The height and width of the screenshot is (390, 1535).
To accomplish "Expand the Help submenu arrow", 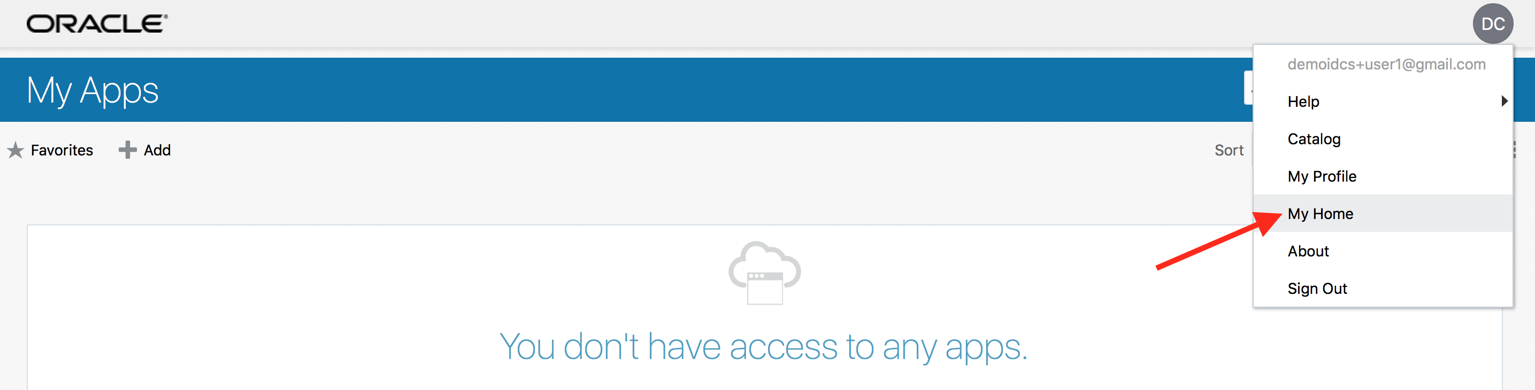I will (x=1504, y=101).
